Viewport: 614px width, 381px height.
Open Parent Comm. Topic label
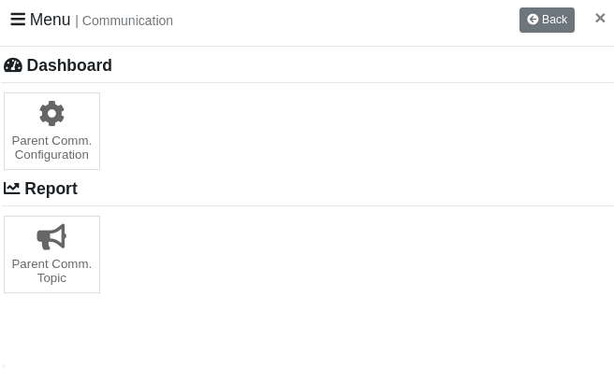(x=51, y=271)
